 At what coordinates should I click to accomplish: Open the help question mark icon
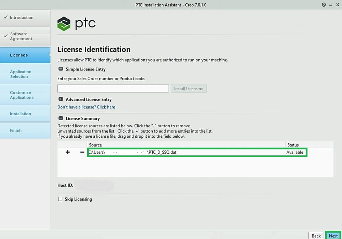pyautogui.click(x=324, y=5)
